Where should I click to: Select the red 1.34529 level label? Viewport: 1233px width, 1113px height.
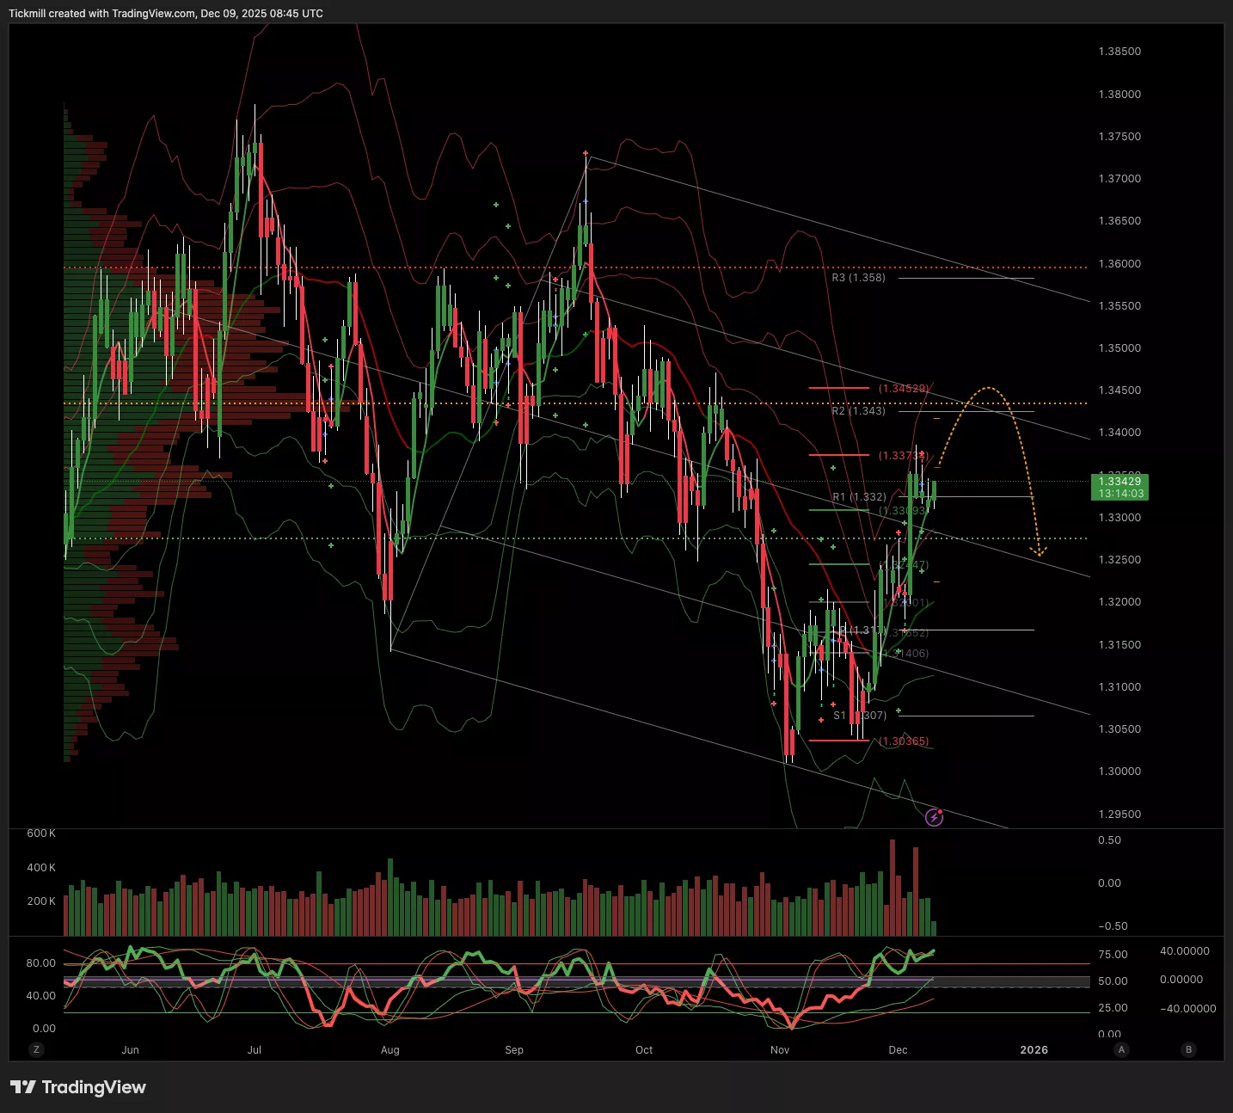point(903,389)
